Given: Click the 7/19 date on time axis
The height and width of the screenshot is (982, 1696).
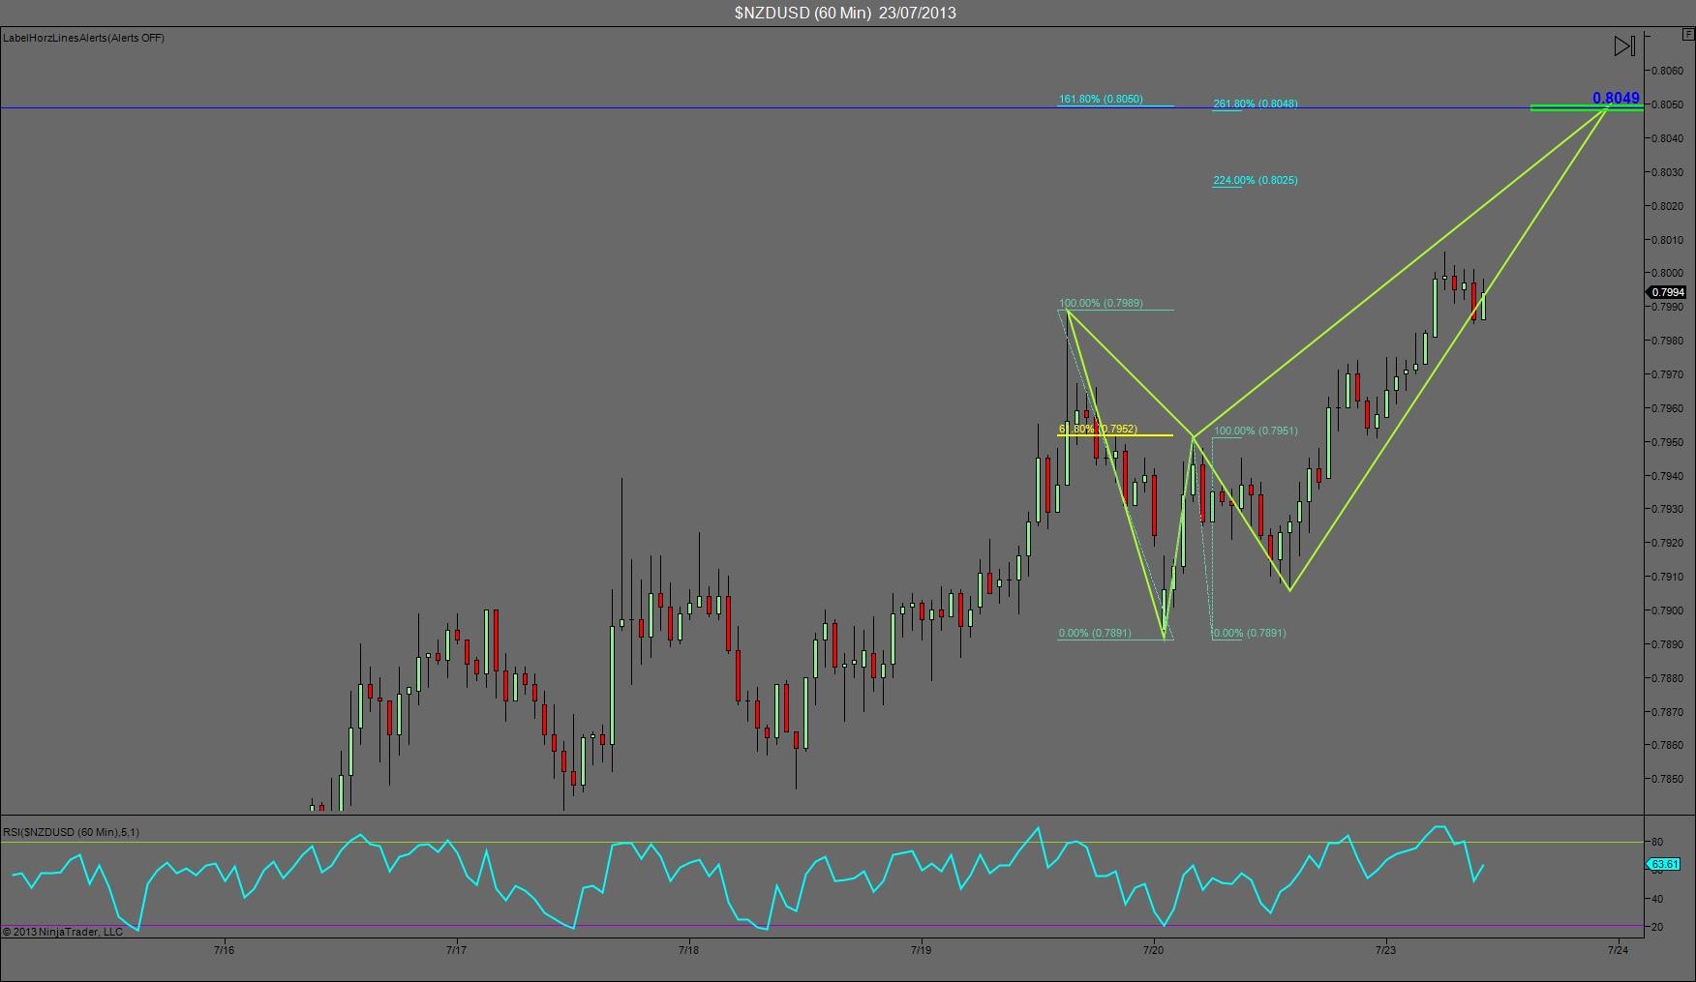Looking at the screenshot, I should 921,950.
